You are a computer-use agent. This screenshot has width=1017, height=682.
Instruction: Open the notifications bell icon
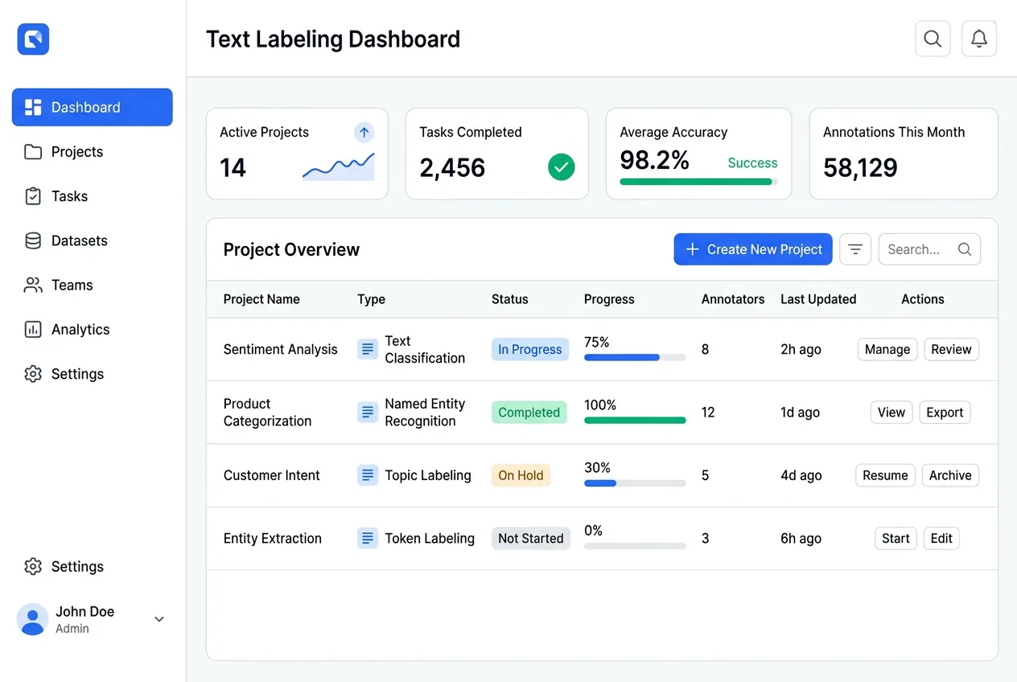point(978,38)
